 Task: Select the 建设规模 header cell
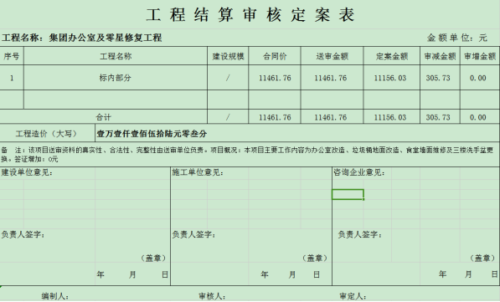228,56
